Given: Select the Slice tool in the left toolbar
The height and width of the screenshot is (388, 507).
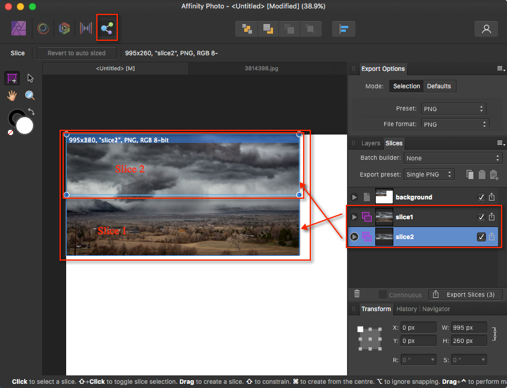Looking at the screenshot, I should 12,78.
